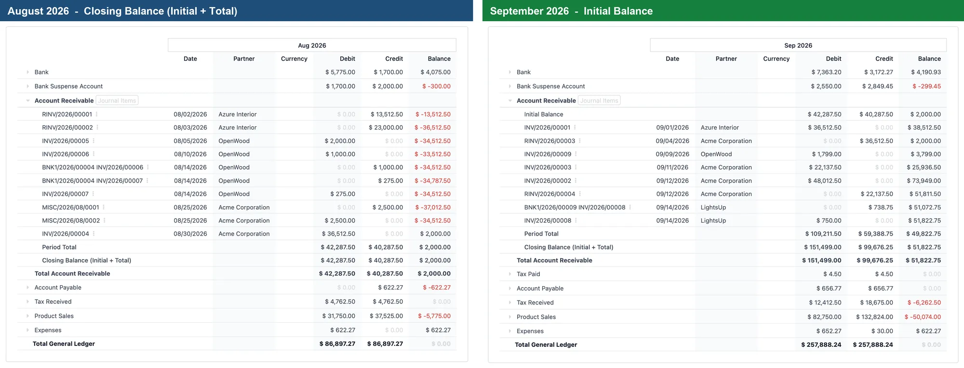Open the options menu beside RINV/2026/00001
The height and width of the screenshot is (368, 964).
click(96, 114)
